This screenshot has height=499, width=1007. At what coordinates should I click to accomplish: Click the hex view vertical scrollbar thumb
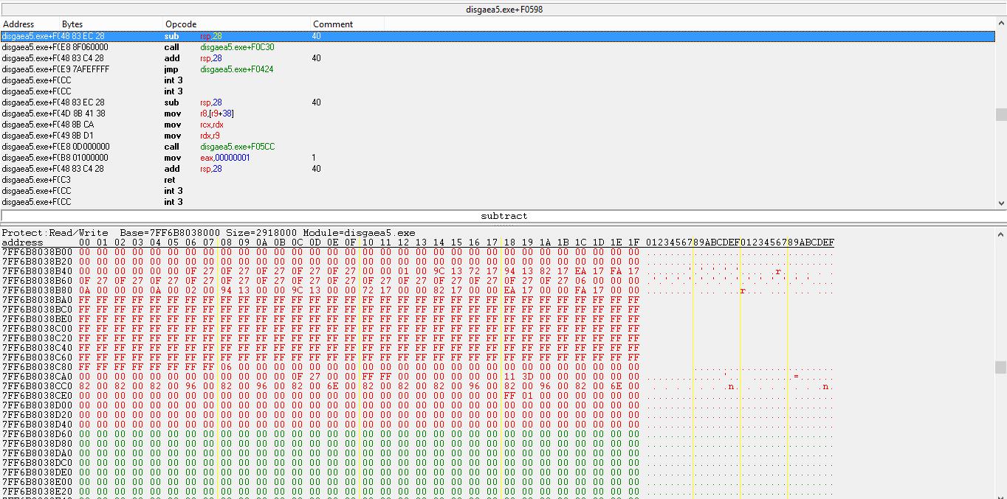pos(1001,367)
